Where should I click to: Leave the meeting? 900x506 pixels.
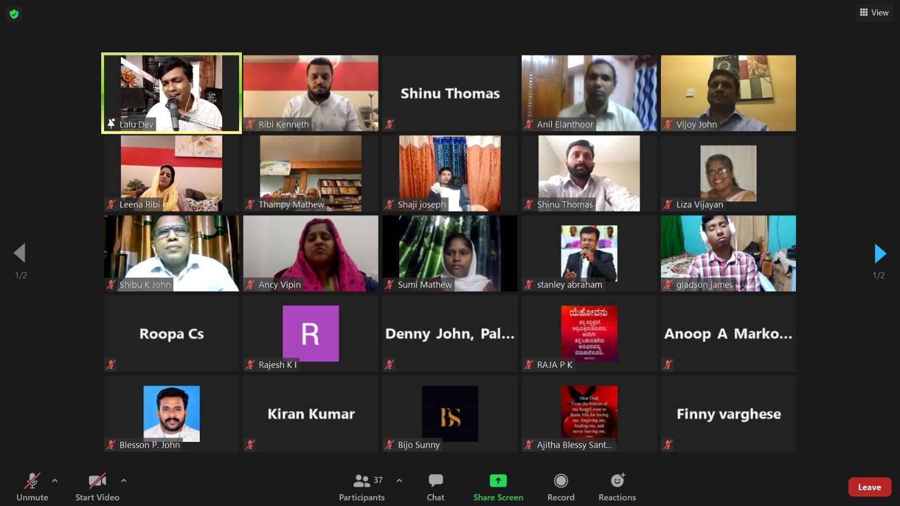869,487
